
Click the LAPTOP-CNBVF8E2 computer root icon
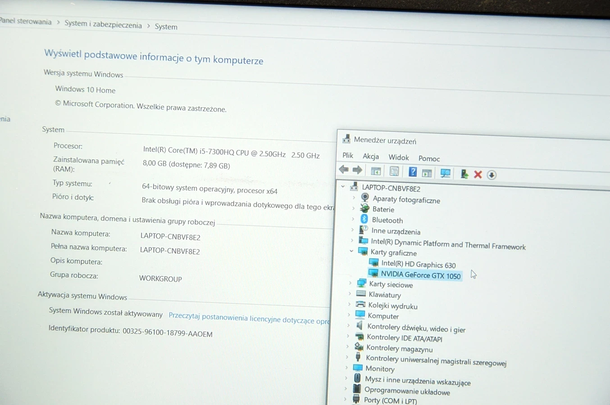pyautogui.click(x=354, y=186)
